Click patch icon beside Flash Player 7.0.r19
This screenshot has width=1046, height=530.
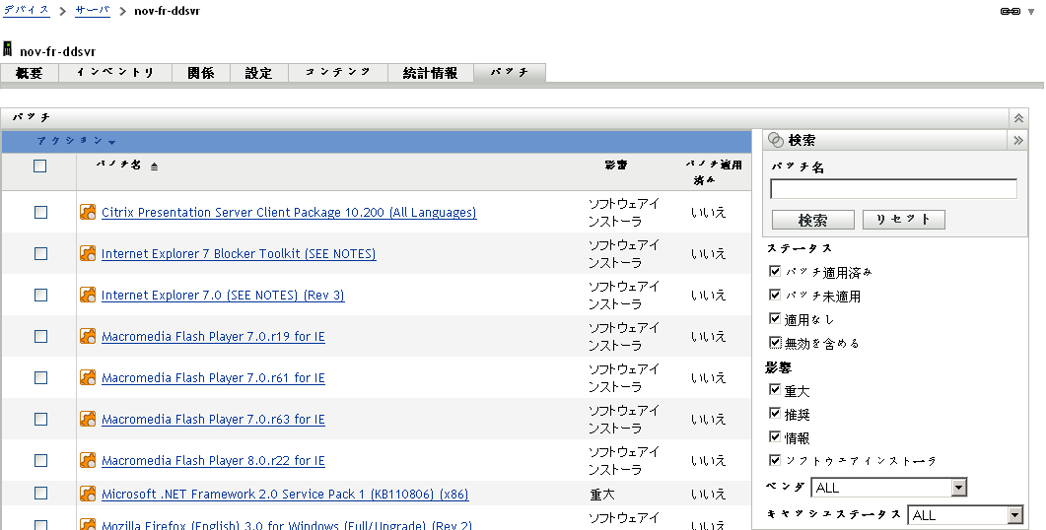(x=88, y=336)
